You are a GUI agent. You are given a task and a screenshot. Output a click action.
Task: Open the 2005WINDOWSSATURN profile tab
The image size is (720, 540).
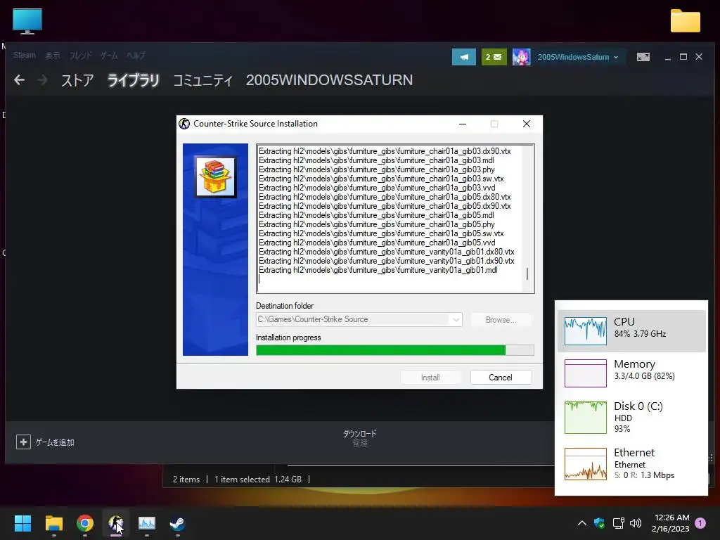[329, 80]
